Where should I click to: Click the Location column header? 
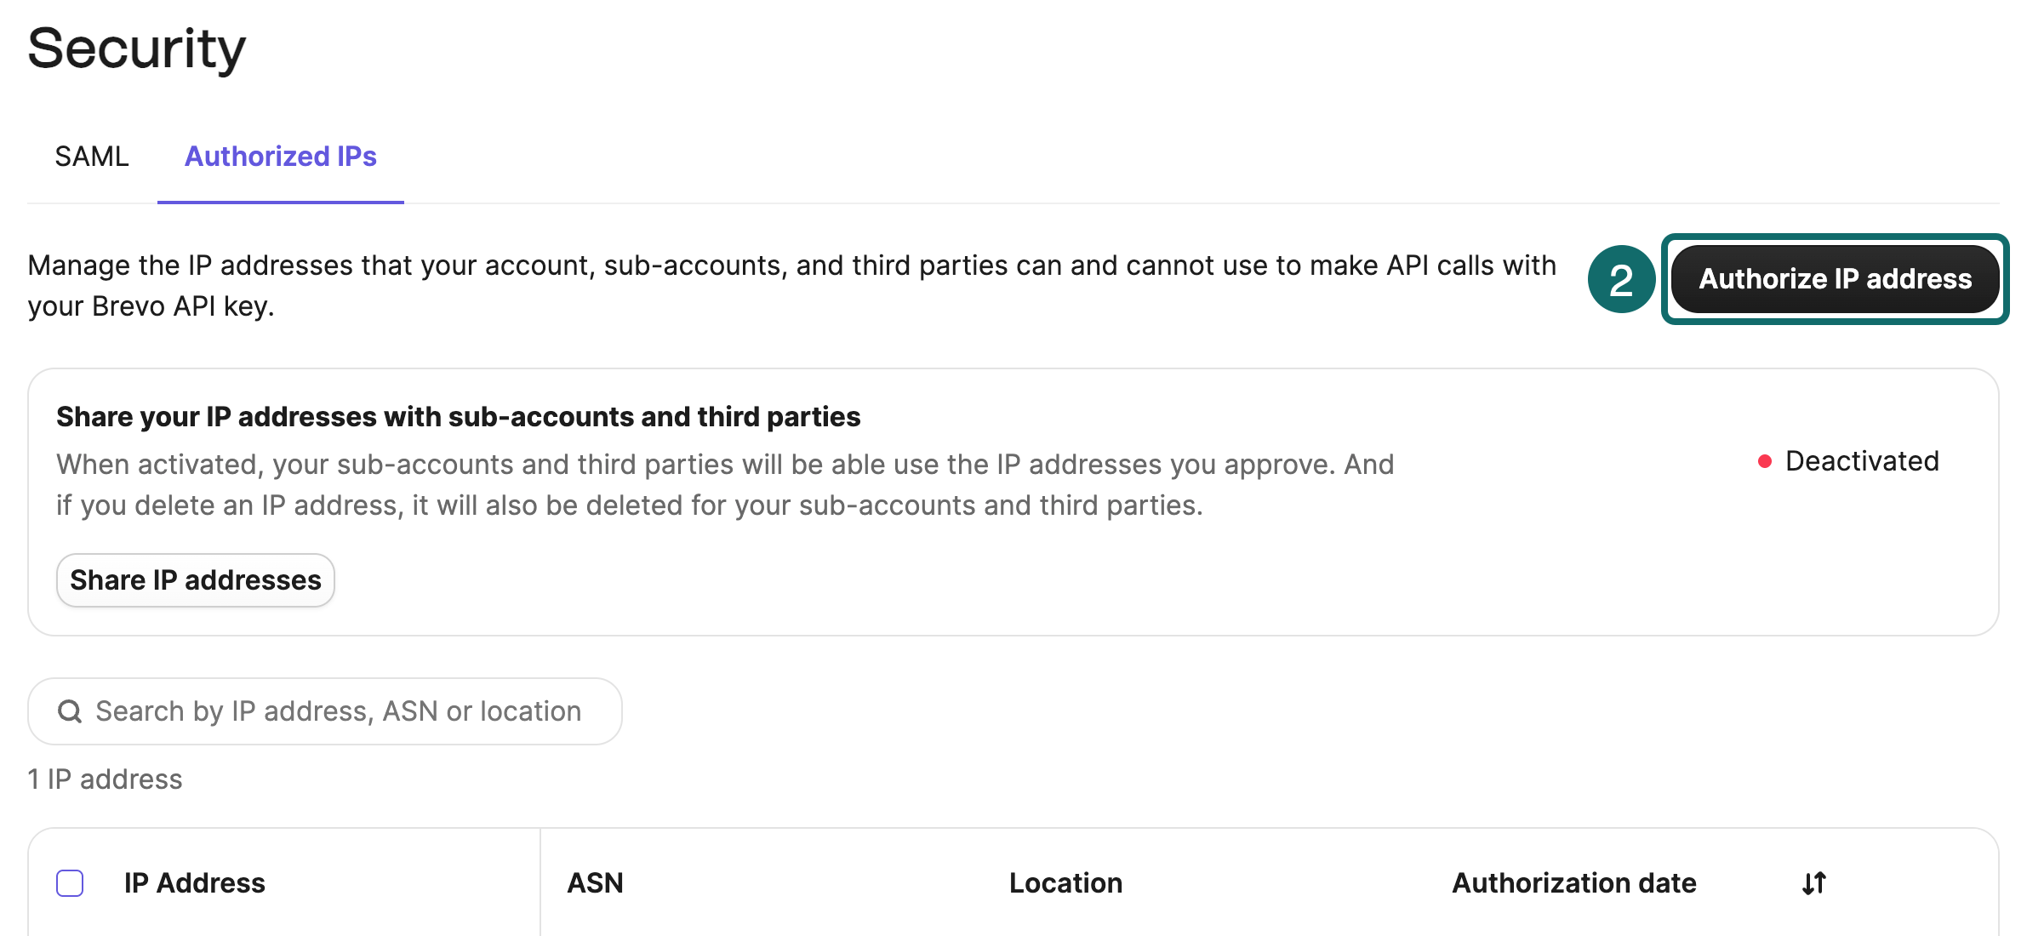[1065, 882]
